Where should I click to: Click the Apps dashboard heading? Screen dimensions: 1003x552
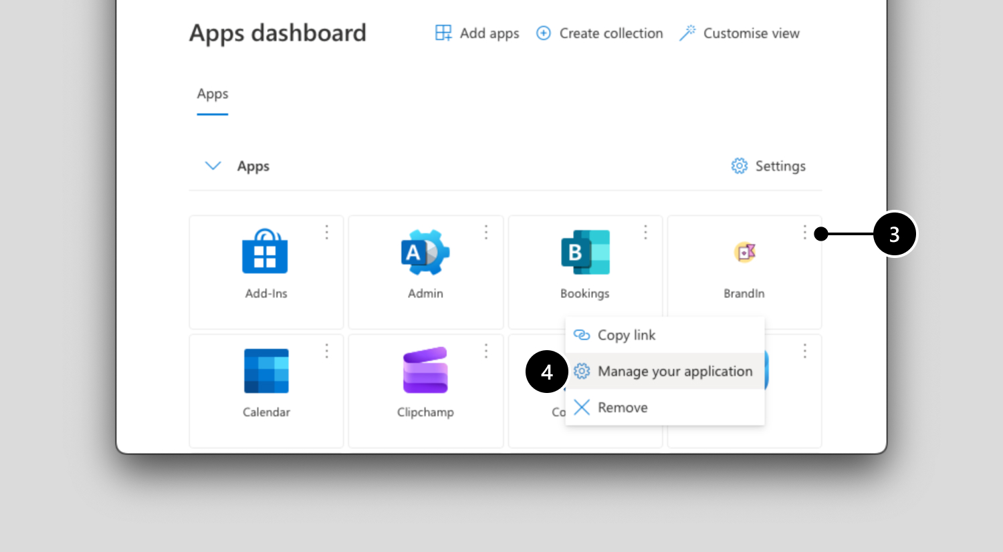tap(277, 33)
